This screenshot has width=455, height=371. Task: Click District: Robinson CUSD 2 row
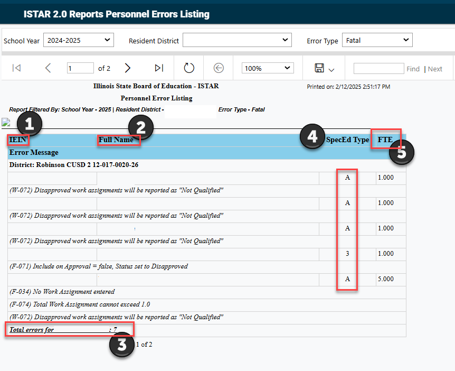pos(206,165)
